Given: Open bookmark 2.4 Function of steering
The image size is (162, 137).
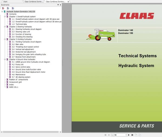Looking at the screenshot, I should point(21,34).
